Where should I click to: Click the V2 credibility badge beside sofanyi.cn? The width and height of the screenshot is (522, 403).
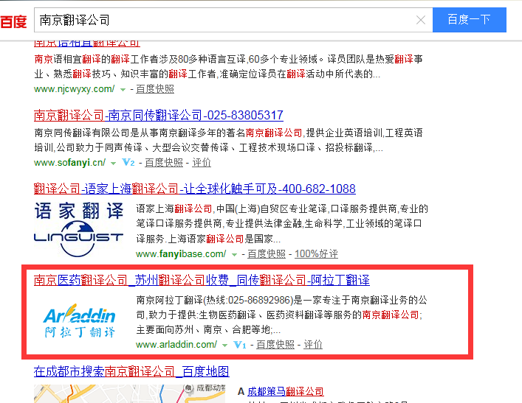click(x=128, y=162)
